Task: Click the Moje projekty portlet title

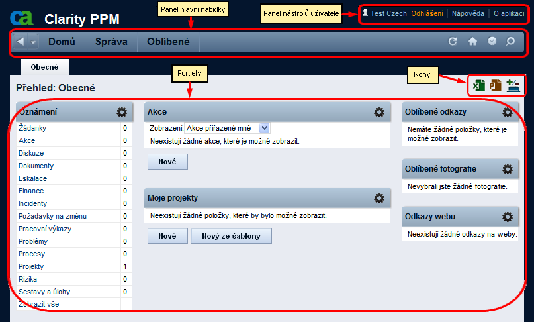Action: (x=173, y=198)
